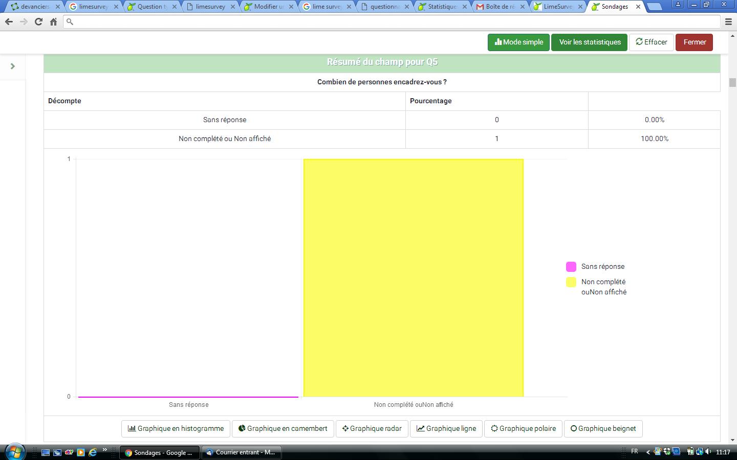The width and height of the screenshot is (737, 460).
Task: Switch chart to Graphique en camembert
Action: point(283,429)
